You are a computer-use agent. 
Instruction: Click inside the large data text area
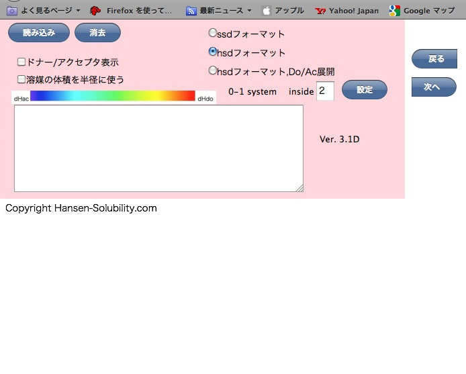click(158, 148)
